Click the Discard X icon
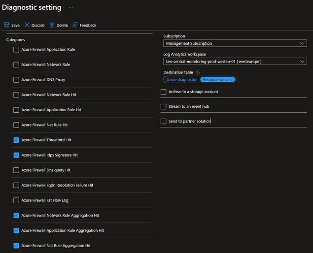The height and width of the screenshot is (253, 313). pos(27,25)
